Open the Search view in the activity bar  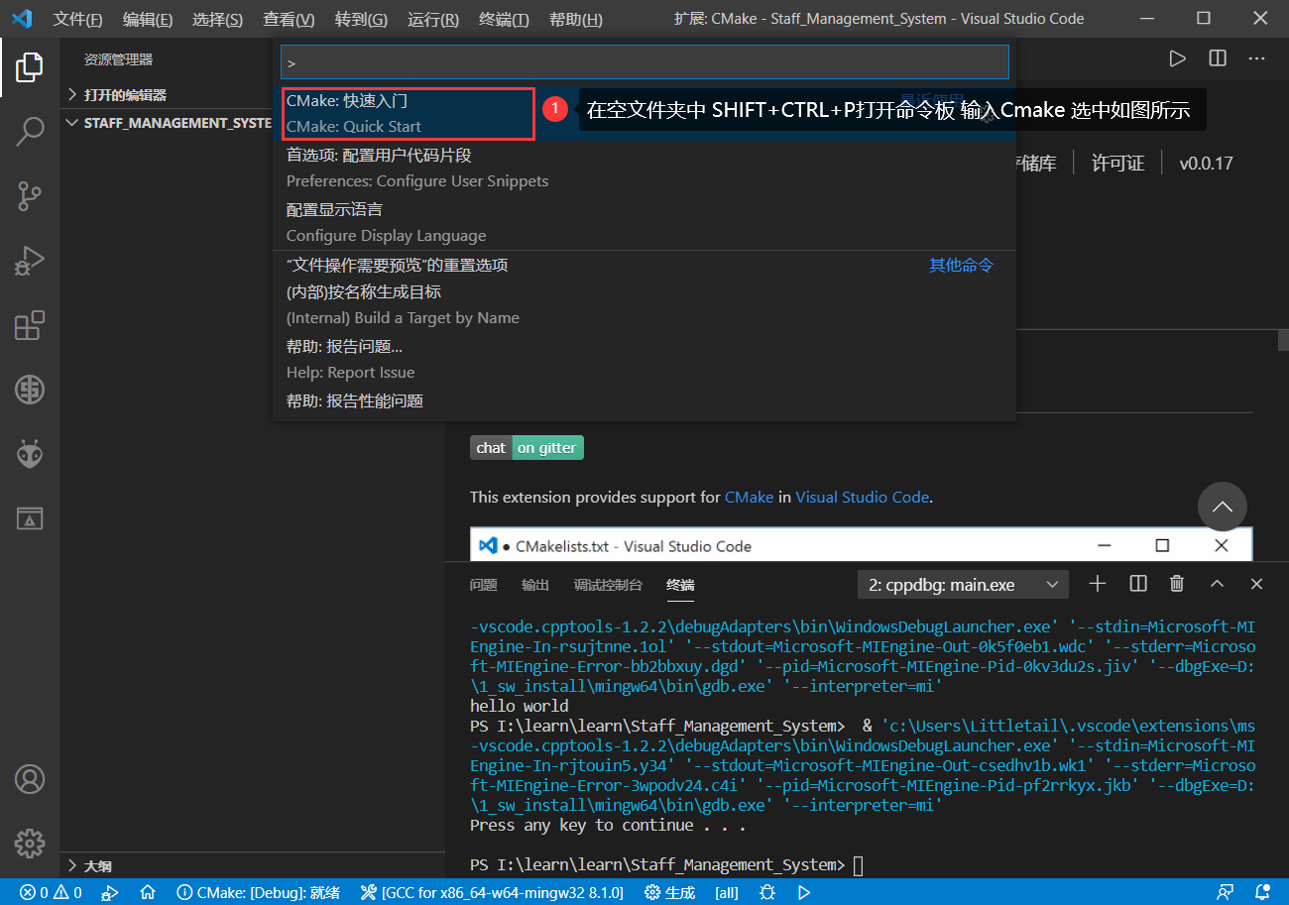[x=30, y=132]
